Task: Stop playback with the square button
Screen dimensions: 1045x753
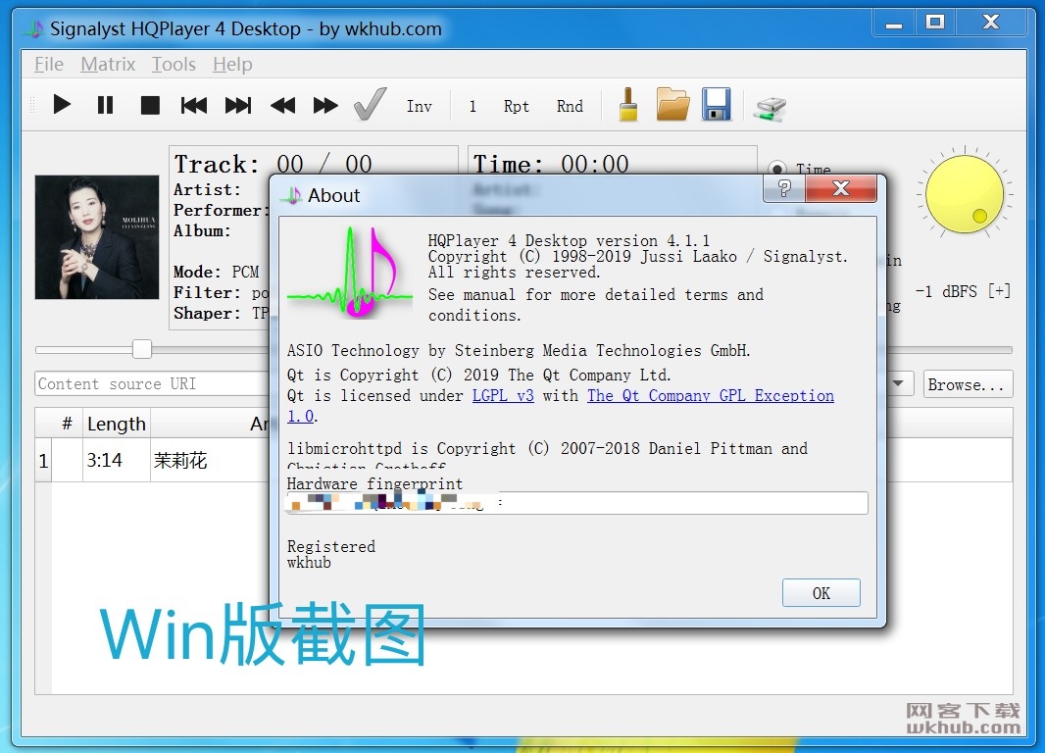Action: [150, 105]
